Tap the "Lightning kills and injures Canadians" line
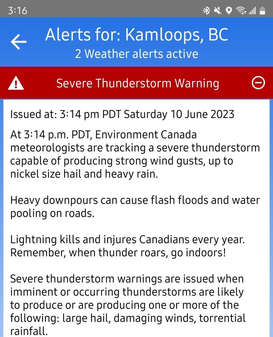Viewport: 273px width, 337px height. [x=127, y=239]
